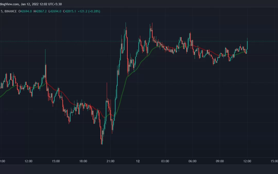Screen dimensions: 278x174
Task: Click the 09:00 label right of 06:00
Action: click(220, 161)
